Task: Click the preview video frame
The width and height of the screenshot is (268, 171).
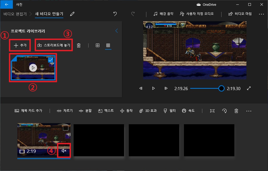Action: tap(195, 50)
